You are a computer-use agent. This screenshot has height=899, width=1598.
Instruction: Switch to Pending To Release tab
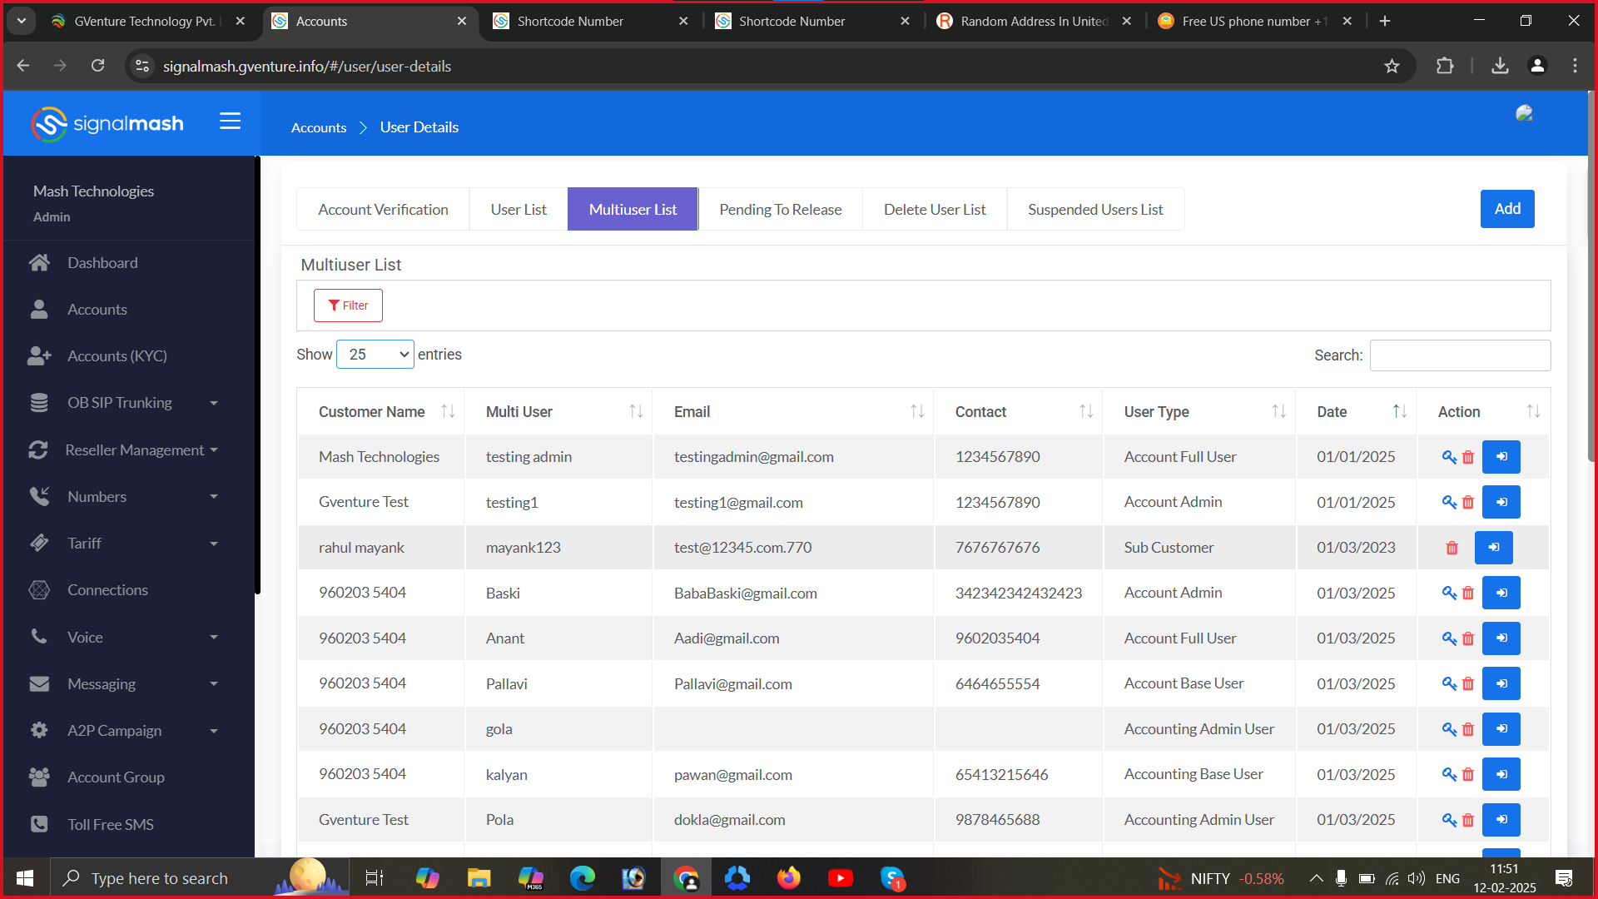[780, 210]
